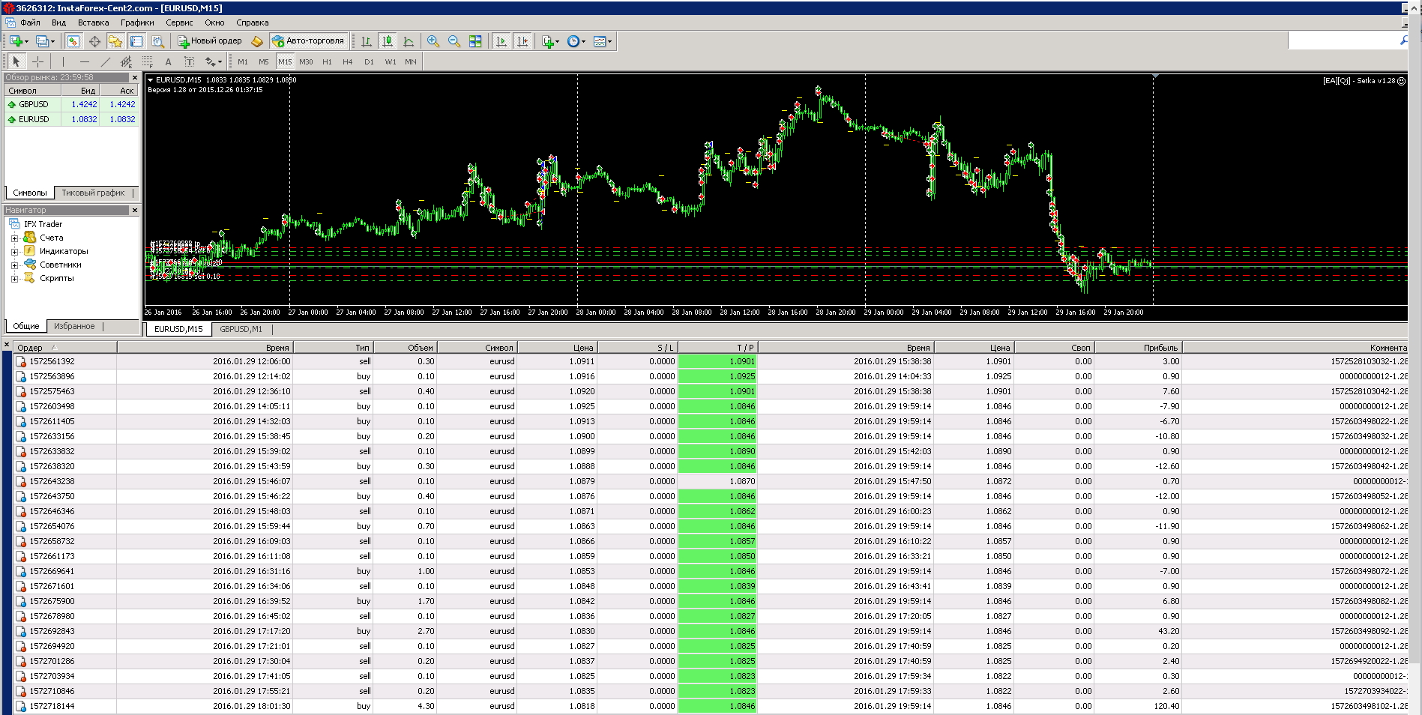
Task: Open the Сервис menu
Action: 179,22
